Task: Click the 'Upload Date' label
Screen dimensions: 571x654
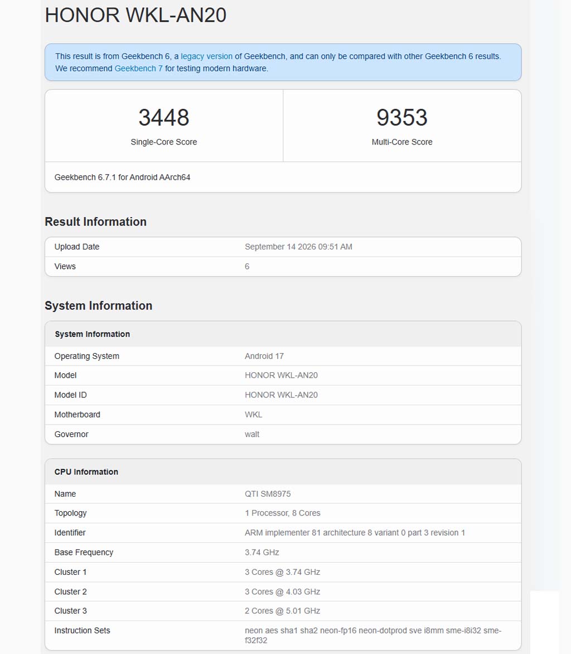Action: click(x=77, y=247)
